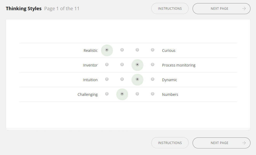
Task: Pick third radio in Challenging–Numbers row
Action: [137, 94]
